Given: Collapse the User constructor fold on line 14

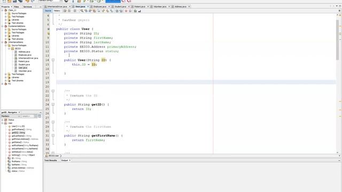Looking at the screenshot, I should click(53, 60).
